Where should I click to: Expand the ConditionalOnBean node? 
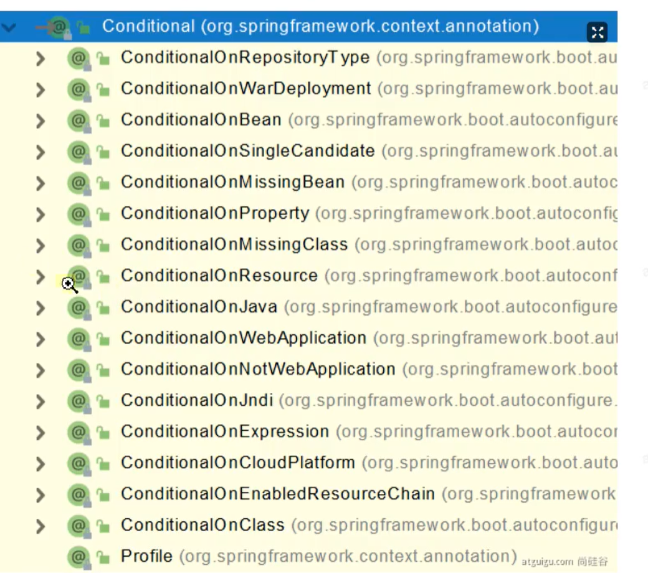point(40,121)
